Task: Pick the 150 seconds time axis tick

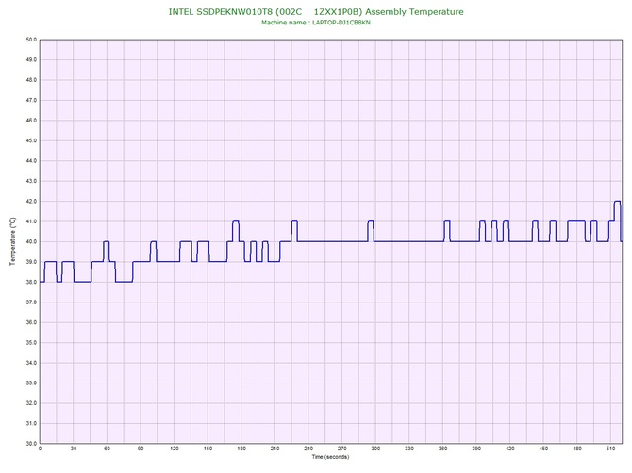Action: coord(208,449)
